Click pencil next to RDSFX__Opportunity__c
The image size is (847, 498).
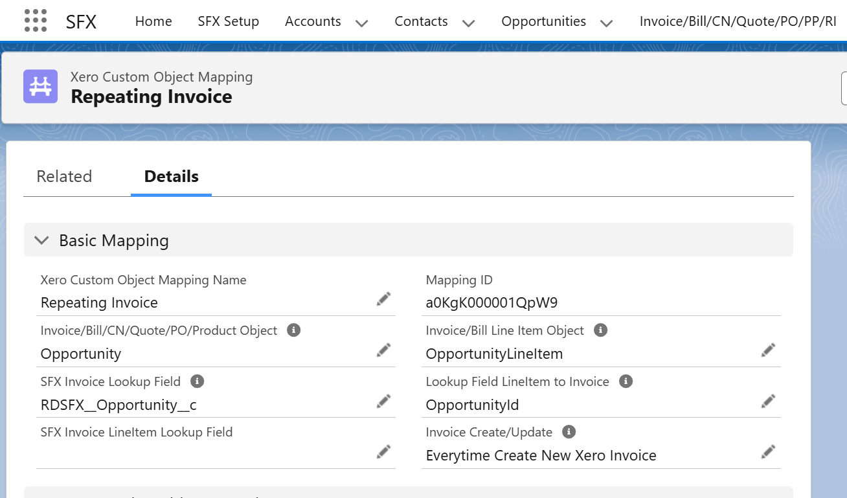383,402
